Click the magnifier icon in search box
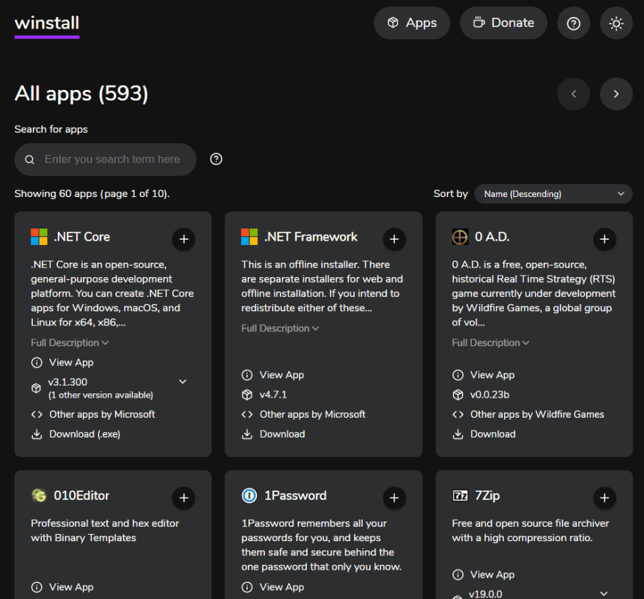The image size is (644, 599). click(29, 159)
